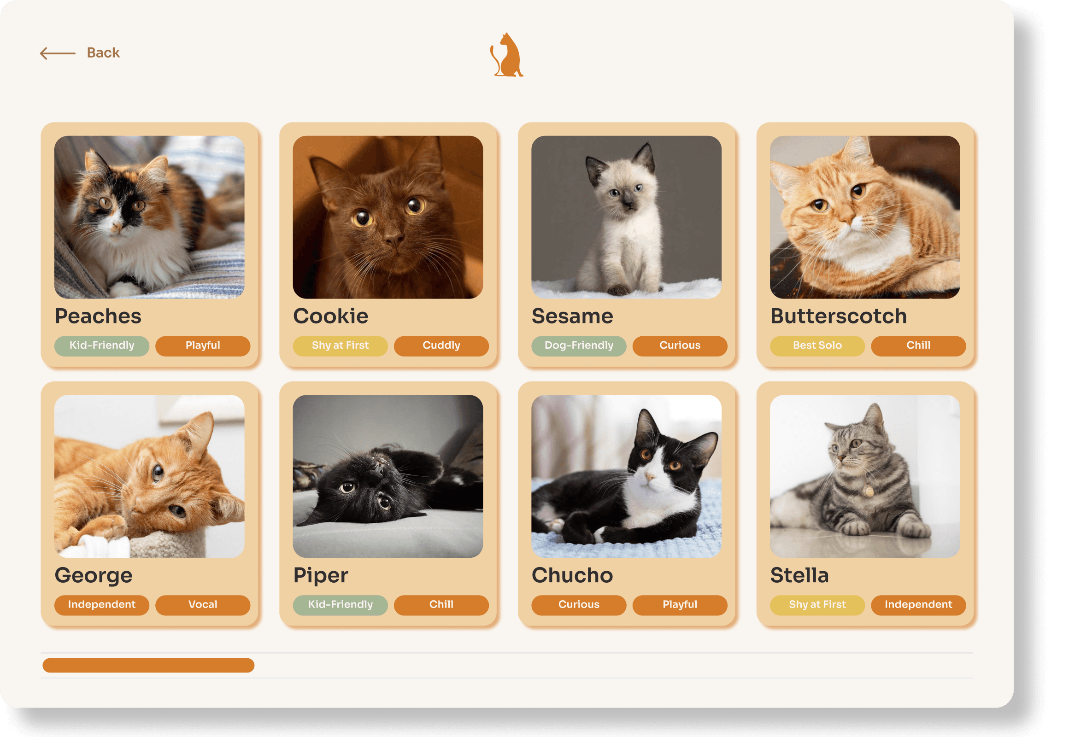Click the back arrow icon
Viewport: 1069px width, 737px height.
58,53
